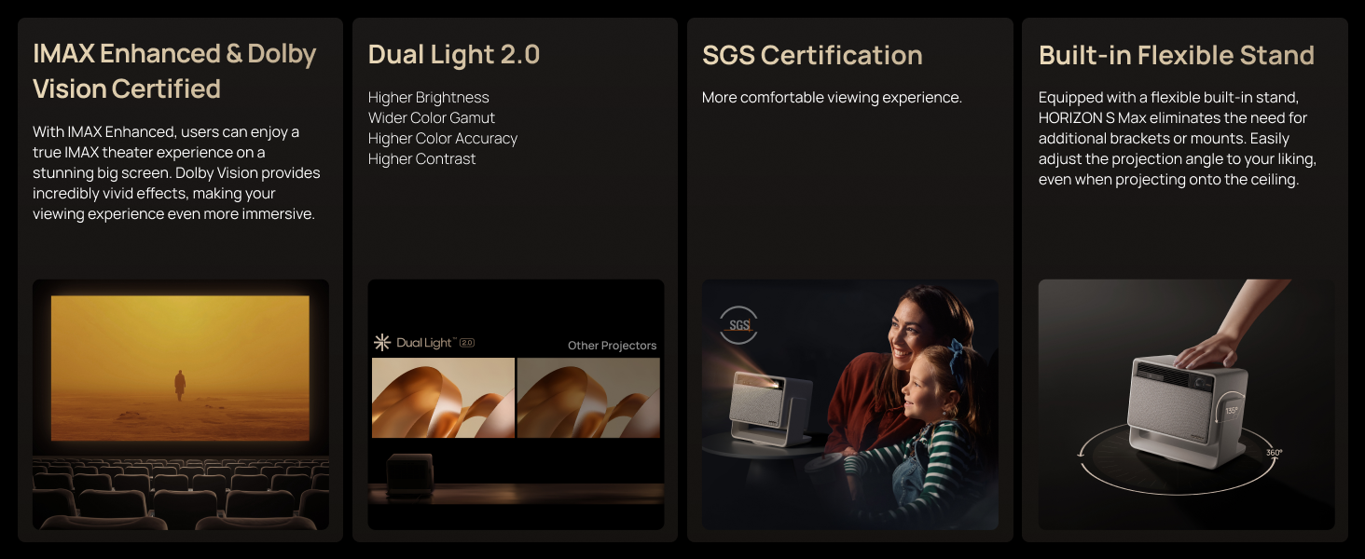1365x559 pixels.
Task: Click the Built-in Flexible Stand heading
Action: [1177, 55]
